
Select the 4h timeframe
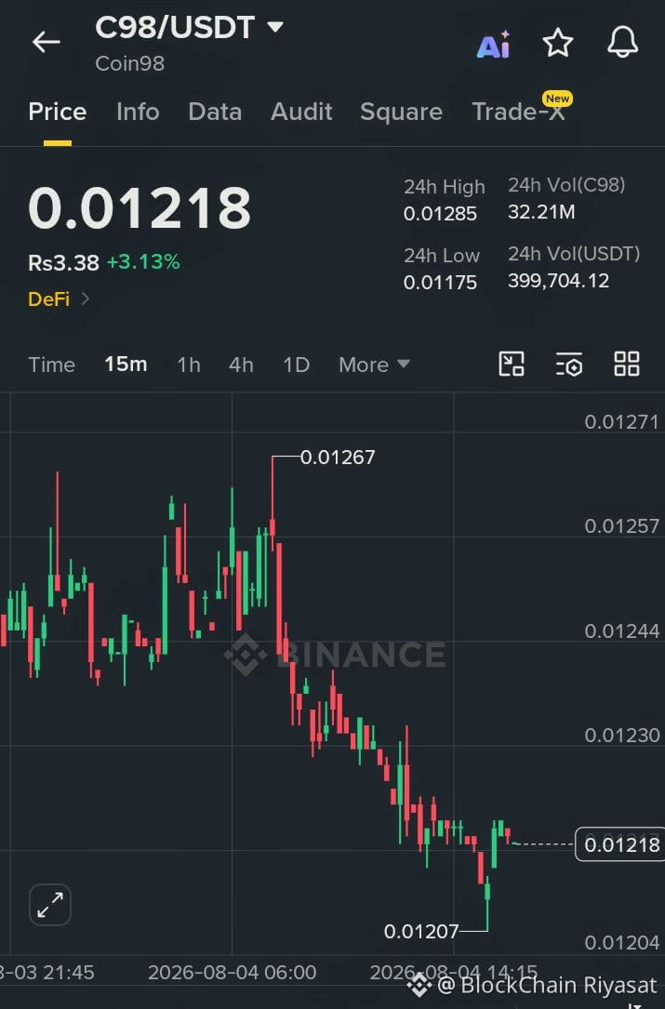coord(241,365)
